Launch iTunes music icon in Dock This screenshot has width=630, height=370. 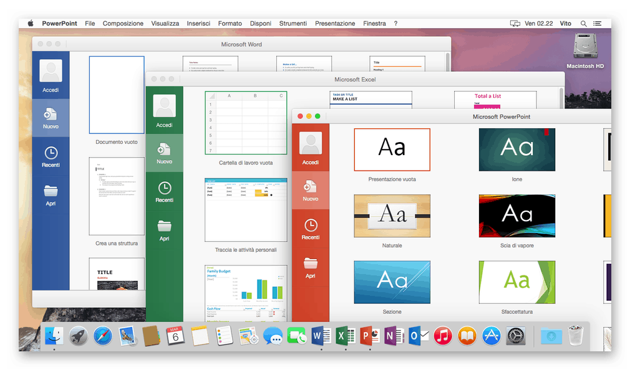coord(443,336)
